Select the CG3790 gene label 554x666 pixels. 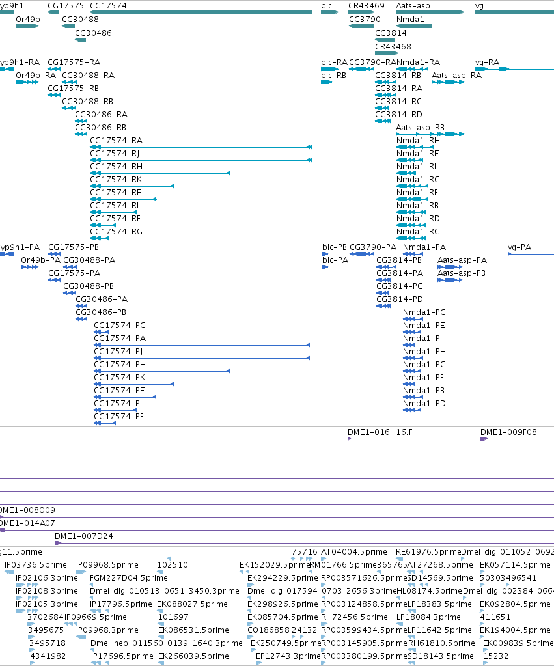coord(365,19)
